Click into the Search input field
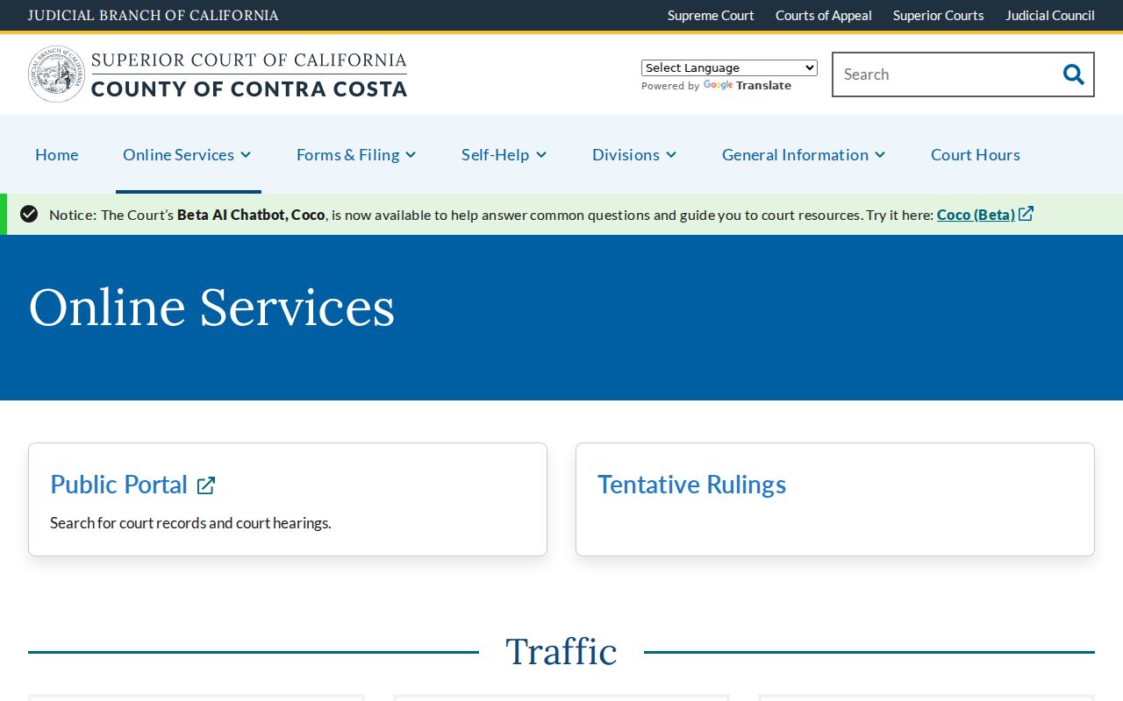The height and width of the screenshot is (701, 1123). point(943,74)
